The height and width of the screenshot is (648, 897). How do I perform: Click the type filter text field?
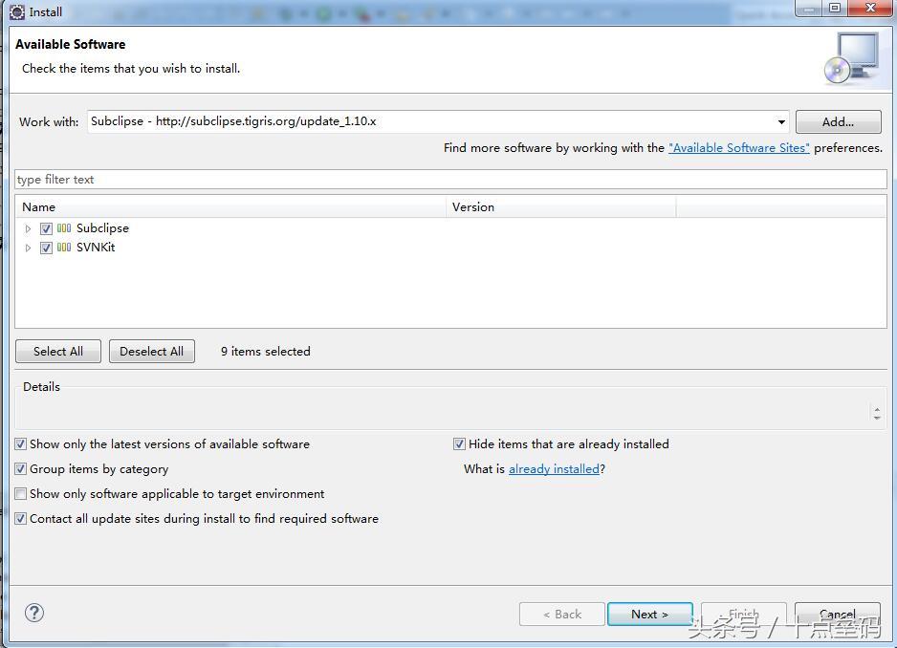click(450, 179)
